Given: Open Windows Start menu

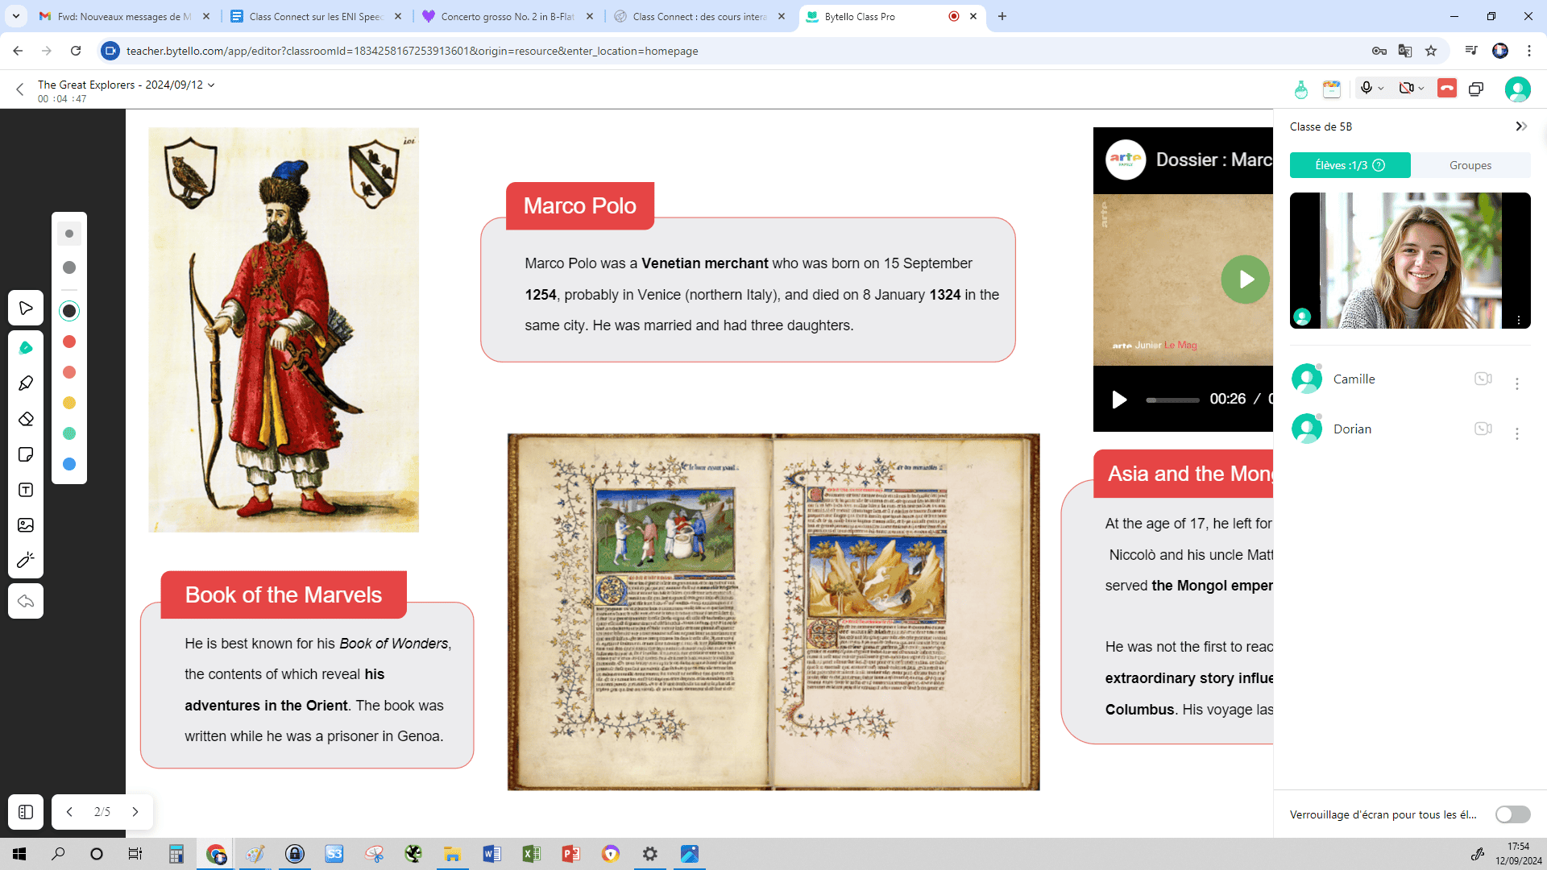Looking at the screenshot, I should pyautogui.click(x=19, y=854).
